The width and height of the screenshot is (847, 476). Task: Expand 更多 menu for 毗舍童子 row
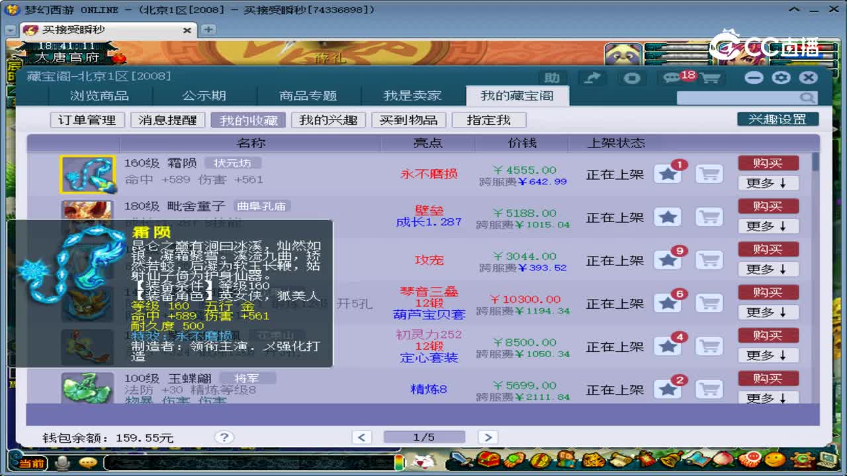tap(768, 226)
